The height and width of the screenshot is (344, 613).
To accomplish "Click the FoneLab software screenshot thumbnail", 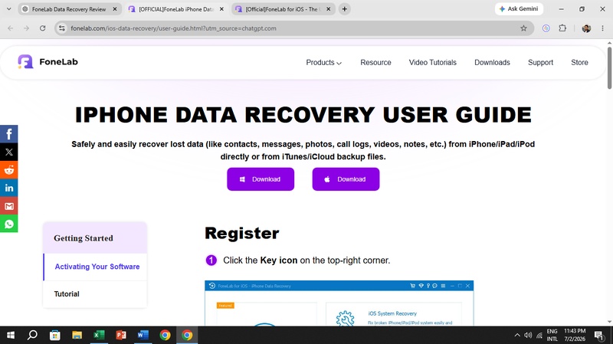I will click(x=339, y=303).
